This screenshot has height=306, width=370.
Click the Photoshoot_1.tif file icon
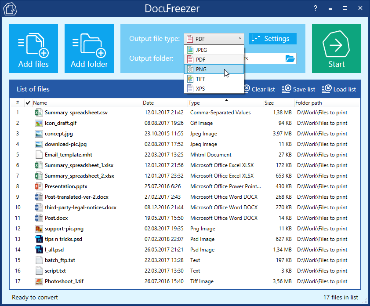[x=39, y=281]
